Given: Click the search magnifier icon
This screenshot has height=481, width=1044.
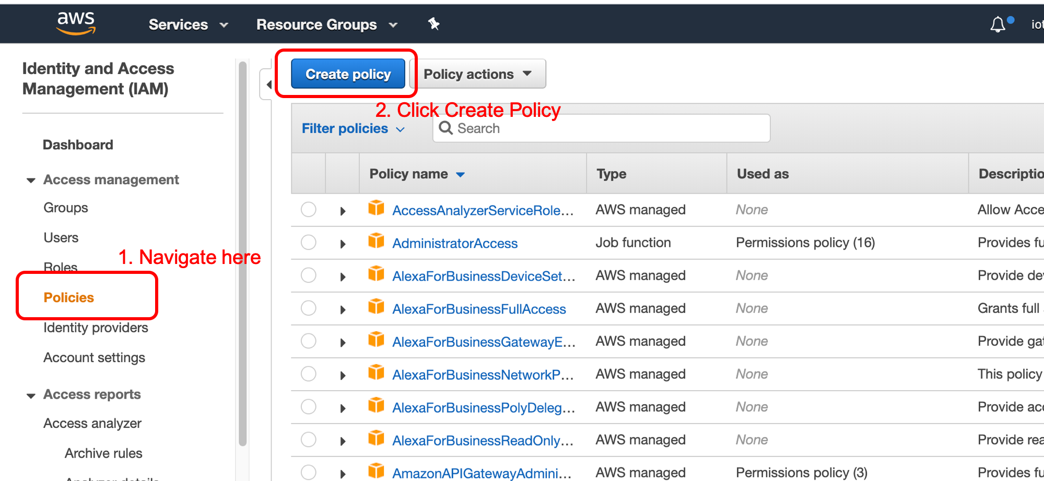Looking at the screenshot, I should tap(445, 128).
